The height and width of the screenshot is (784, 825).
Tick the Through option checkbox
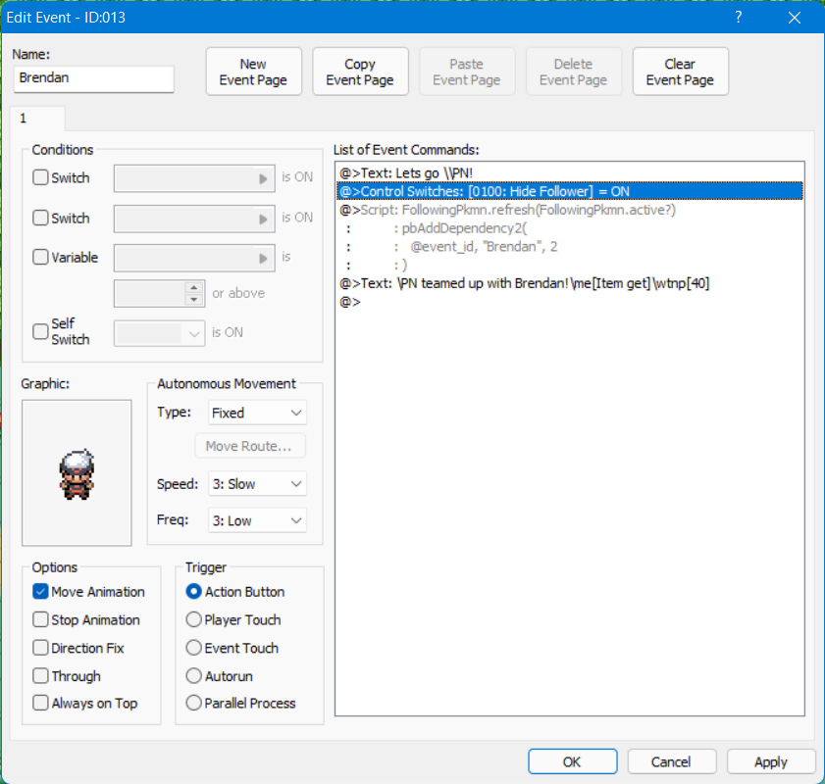tap(41, 676)
